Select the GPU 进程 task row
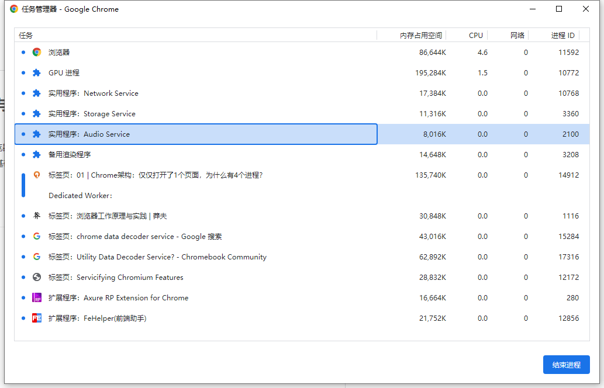The width and height of the screenshot is (604, 388). (x=302, y=72)
